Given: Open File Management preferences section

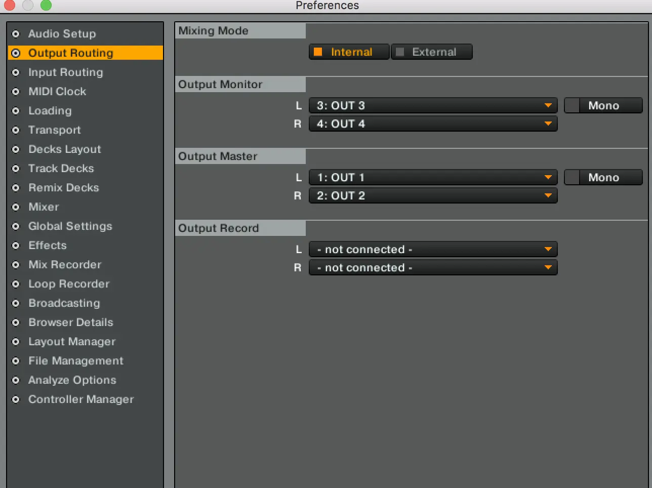Looking at the screenshot, I should click(75, 361).
